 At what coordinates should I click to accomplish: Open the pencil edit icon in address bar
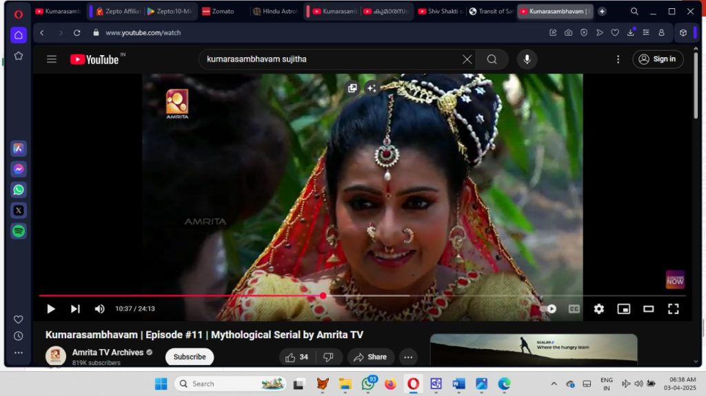553,32
